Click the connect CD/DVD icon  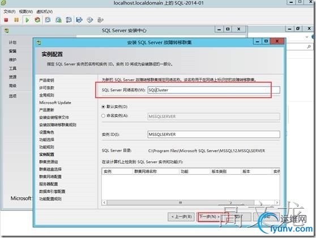pyautogui.click(x=90, y=20)
